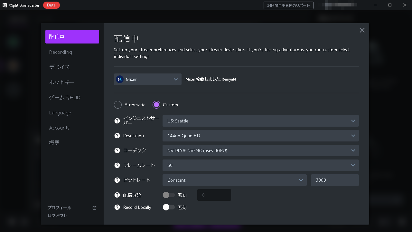Select the Automatic radio button
This screenshot has width=412, height=232.
118,105
